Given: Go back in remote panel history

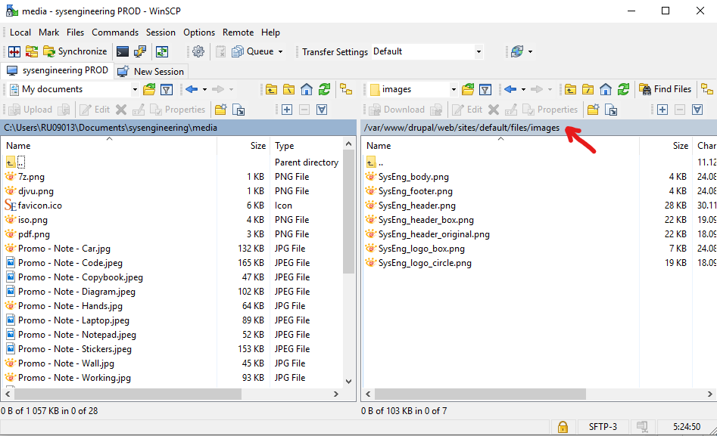Looking at the screenshot, I should 510,89.
